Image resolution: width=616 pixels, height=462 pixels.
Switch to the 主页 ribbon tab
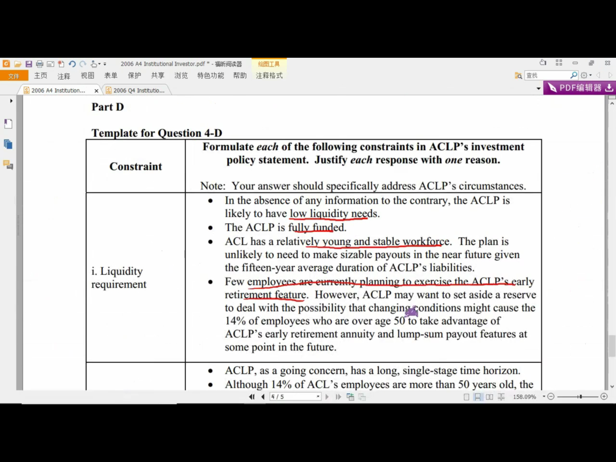pos(41,75)
